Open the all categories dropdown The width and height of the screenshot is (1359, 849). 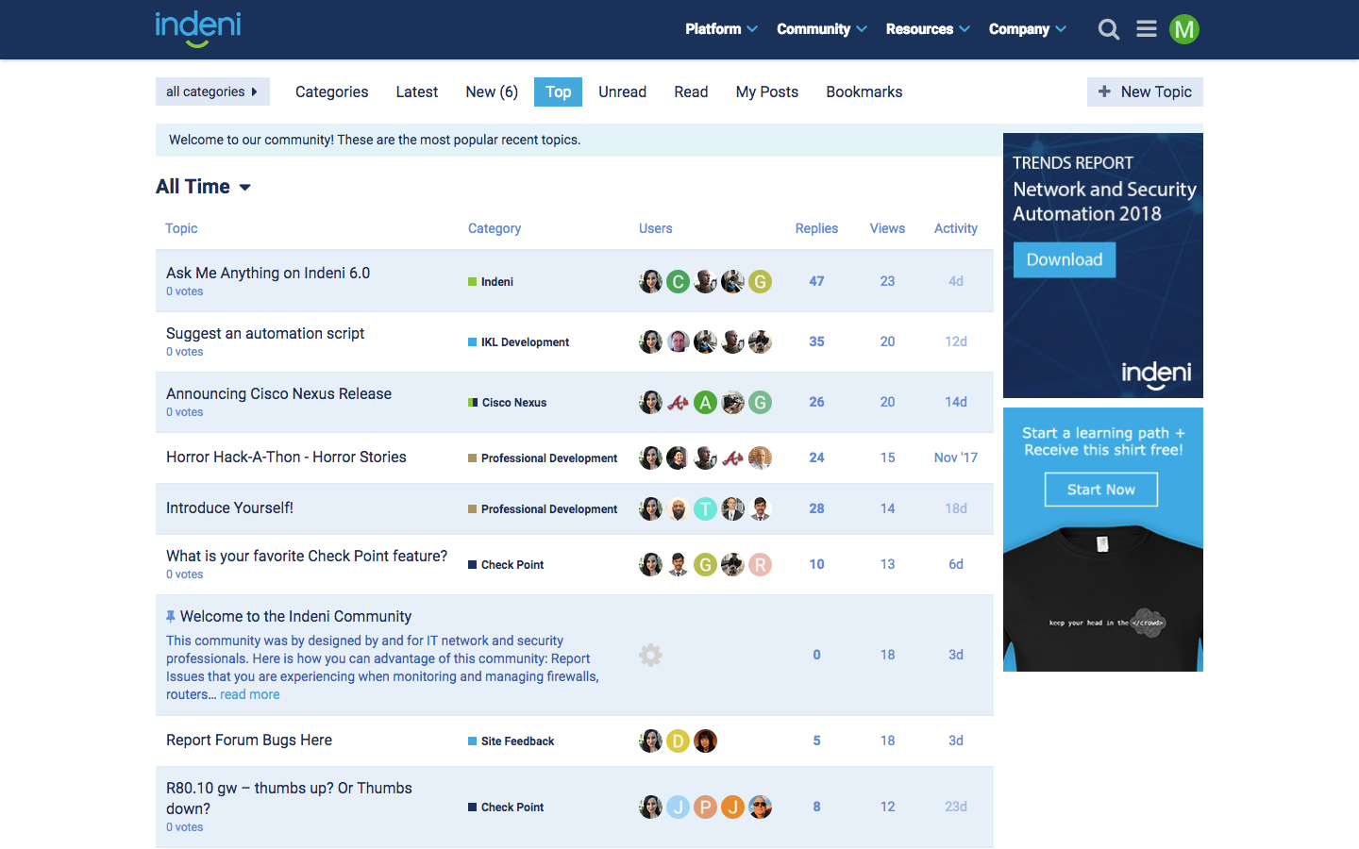pyautogui.click(x=212, y=92)
